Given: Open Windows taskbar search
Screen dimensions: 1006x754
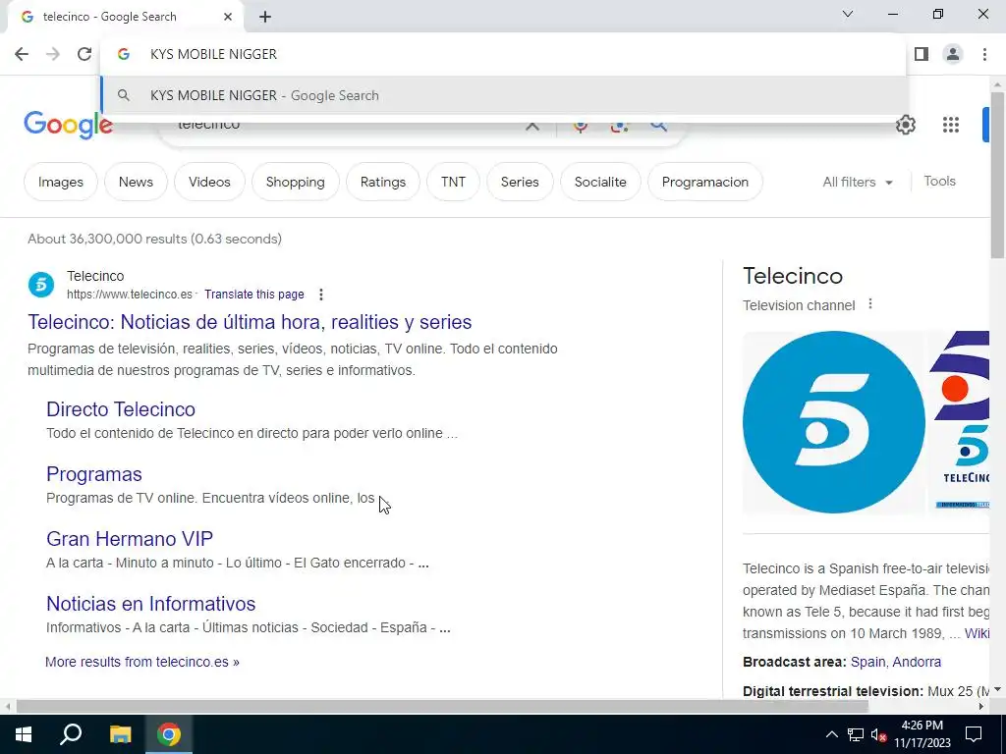Looking at the screenshot, I should pyautogui.click(x=71, y=734).
